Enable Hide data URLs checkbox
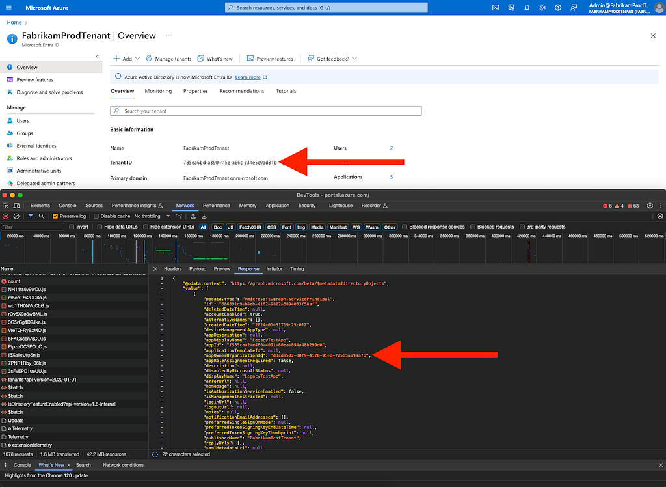Viewport: 666px width, 487px height. click(100, 227)
